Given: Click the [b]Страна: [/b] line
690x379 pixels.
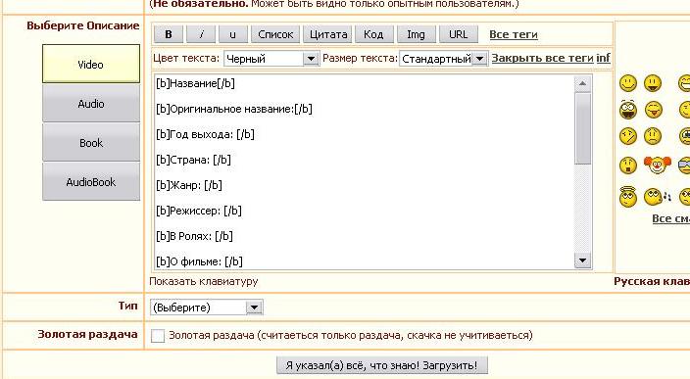Looking at the screenshot, I should coord(193,160).
